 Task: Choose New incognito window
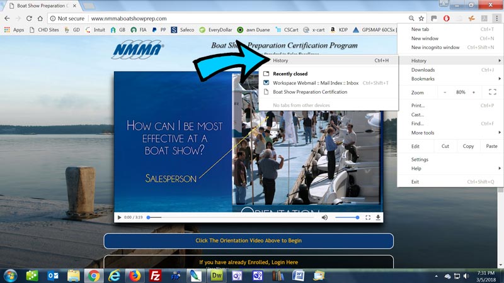pos(450,47)
